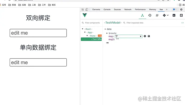
Task: Switch to the Memory tab
Action: point(152,9)
